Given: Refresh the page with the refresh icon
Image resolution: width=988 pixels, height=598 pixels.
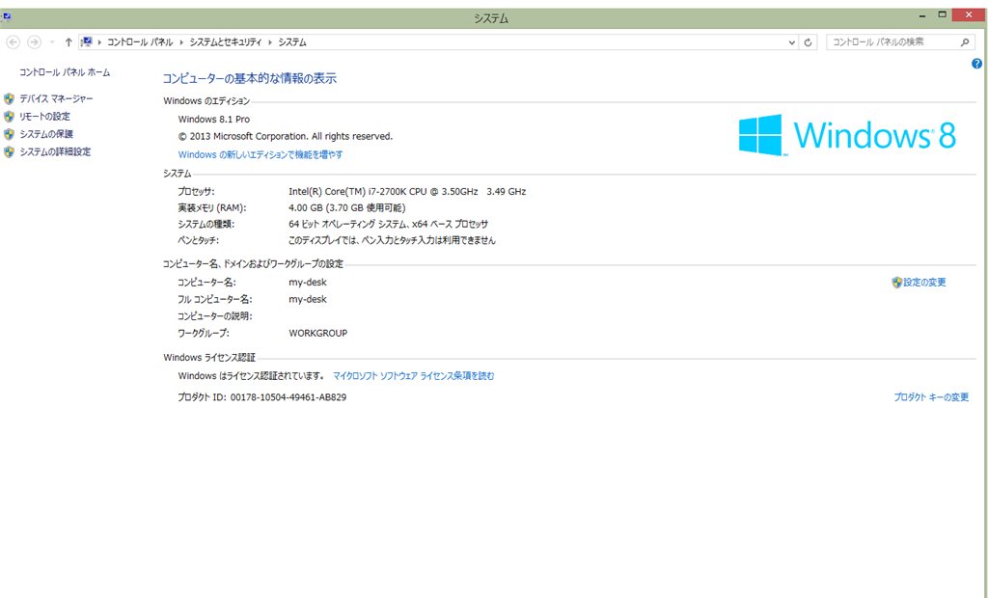Looking at the screenshot, I should (x=808, y=41).
